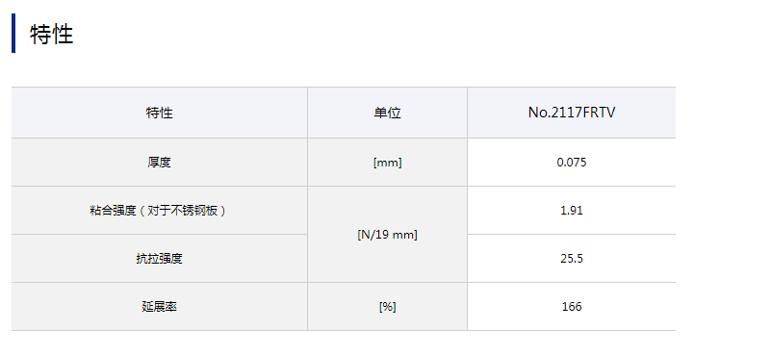
Task: Select the 166 elongation value
Action: pyautogui.click(x=572, y=307)
